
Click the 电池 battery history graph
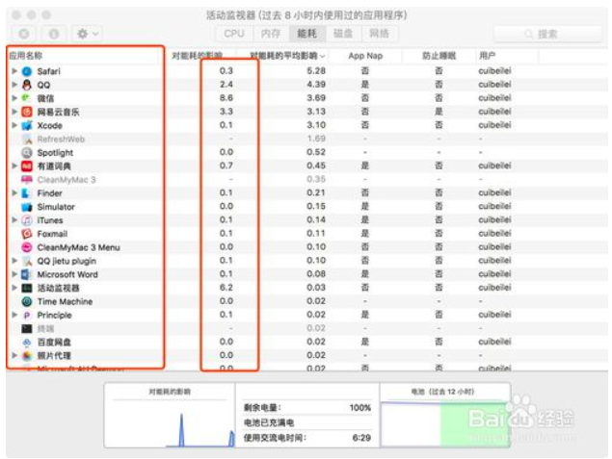[445, 423]
